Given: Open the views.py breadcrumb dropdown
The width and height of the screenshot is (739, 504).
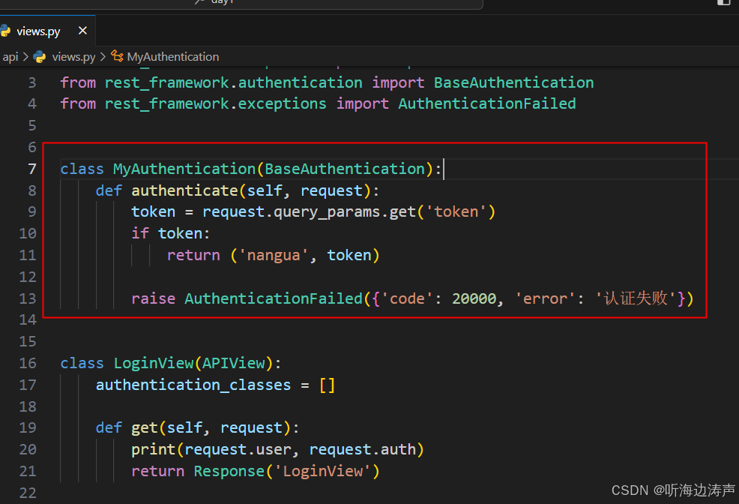Looking at the screenshot, I should pos(72,56).
